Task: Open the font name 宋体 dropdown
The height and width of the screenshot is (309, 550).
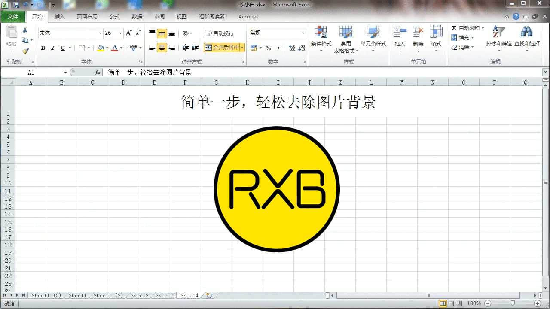Action: pyautogui.click(x=100, y=33)
